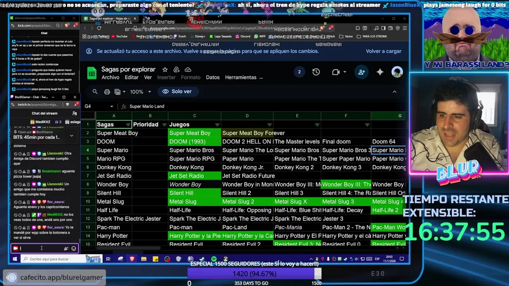Image resolution: width=509 pixels, height=286 pixels.
Task: Collapse the Sheets header with chevron
Action: [x=394, y=92]
